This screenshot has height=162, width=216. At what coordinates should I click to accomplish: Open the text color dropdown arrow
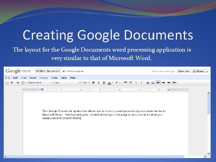[112, 83]
